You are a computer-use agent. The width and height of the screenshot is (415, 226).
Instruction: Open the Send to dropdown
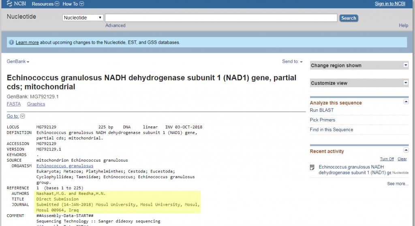[292, 62]
